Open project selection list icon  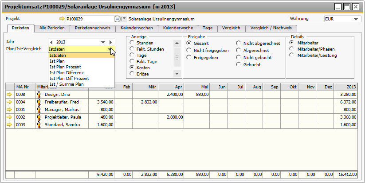point(117,19)
